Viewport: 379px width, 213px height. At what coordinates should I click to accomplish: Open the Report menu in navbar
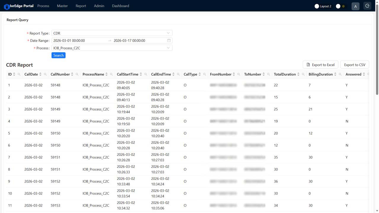(81, 6)
